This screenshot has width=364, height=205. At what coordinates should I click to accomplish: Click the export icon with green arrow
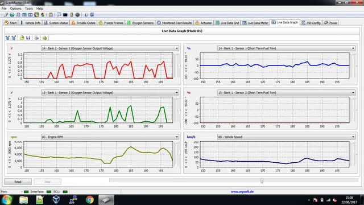(44, 38)
